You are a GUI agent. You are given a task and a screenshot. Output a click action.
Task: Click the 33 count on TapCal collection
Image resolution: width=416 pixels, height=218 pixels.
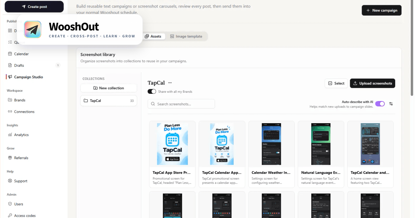click(132, 101)
